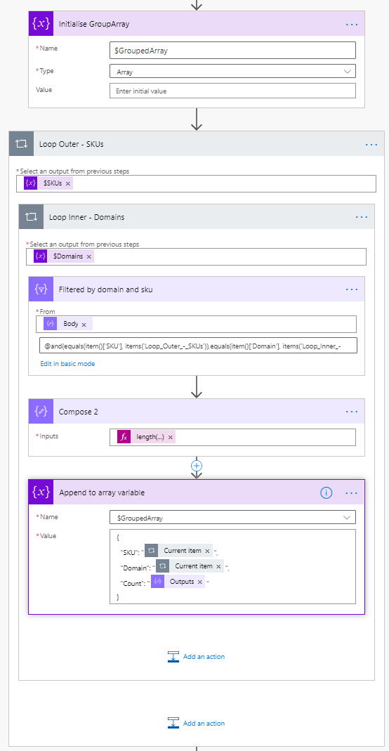Open ellipsis menu on Filtered by domain and sku
The height and width of the screenshot is (751, 389).
tap(352, 289)
